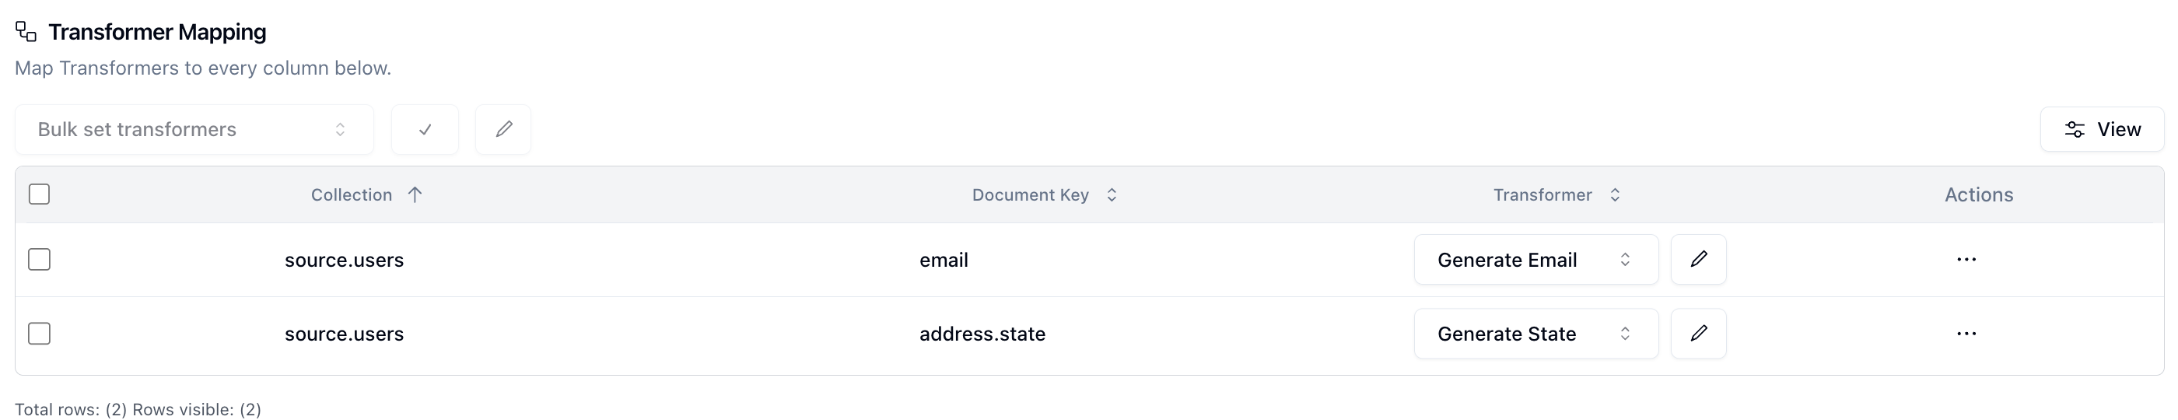
Task: Click the bulk edit pencil icon
Action: (503, 129)
